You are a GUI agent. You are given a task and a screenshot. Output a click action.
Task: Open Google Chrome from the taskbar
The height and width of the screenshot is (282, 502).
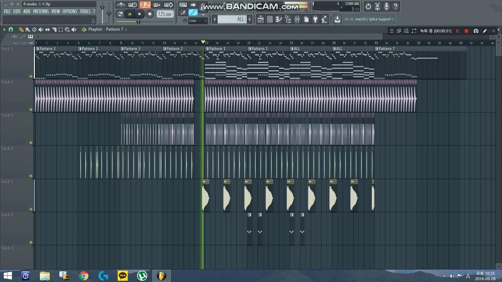(84, 276)
